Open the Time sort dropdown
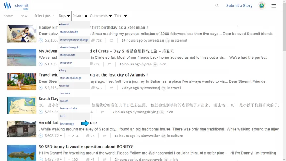The image size is (286, 161). click(120, 16)
